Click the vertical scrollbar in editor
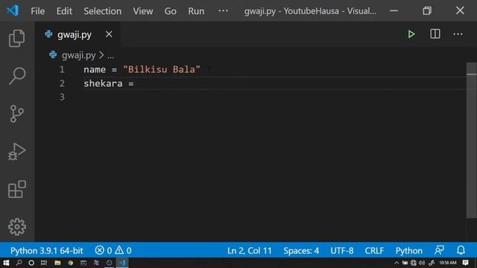The width and height of the screenshot is (477, 268). [x=472, y=140]
